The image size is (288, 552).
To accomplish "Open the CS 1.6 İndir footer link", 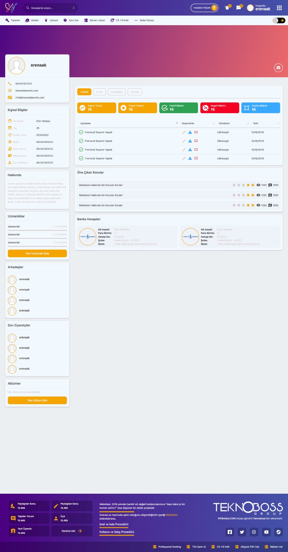I will 220,547.
